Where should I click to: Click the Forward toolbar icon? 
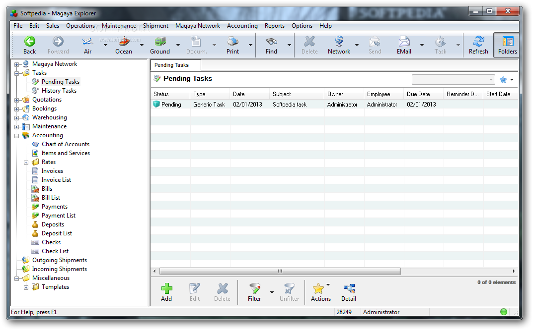(58, 42)
